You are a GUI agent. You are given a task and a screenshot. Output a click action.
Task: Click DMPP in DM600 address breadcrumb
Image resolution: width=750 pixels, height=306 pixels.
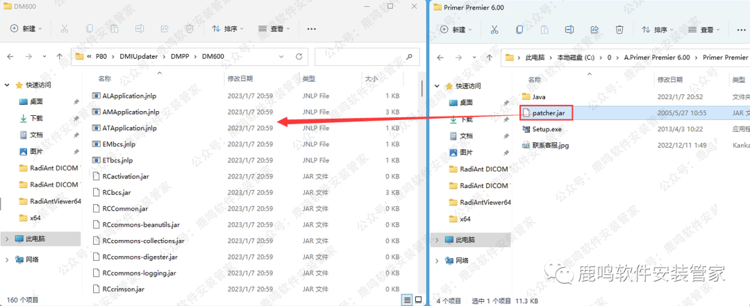click(181, 56)
